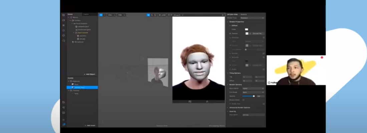
Task: Select the scale manipulator tool
Action: click(155, 15)
